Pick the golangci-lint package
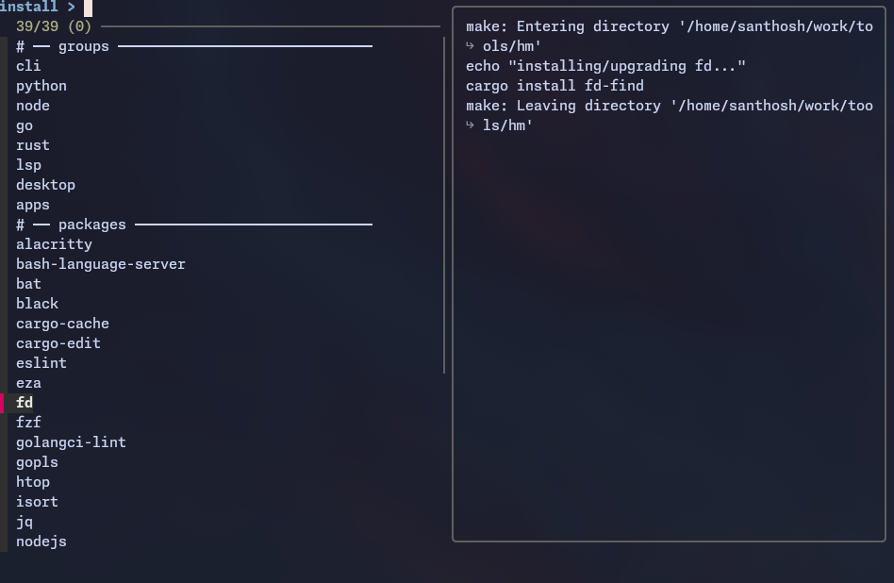The image size is (894, 583). [x=71, y=442]
